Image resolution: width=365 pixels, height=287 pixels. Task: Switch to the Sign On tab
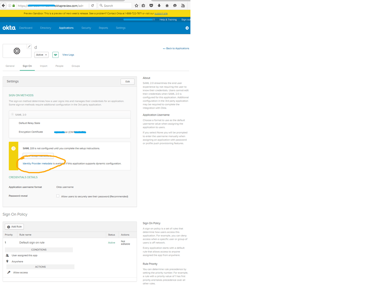point(27,66)
